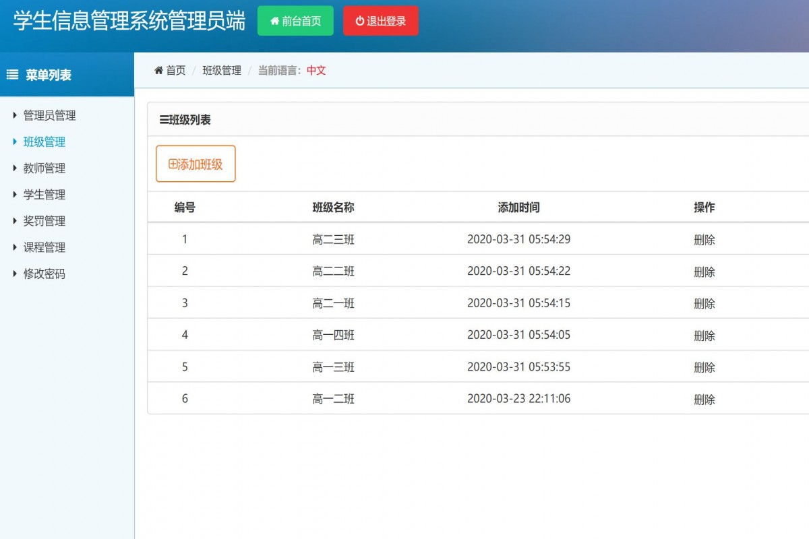
Task: Select 班级管理 in the sidebar menu
Action: click(x=46, y=141)
